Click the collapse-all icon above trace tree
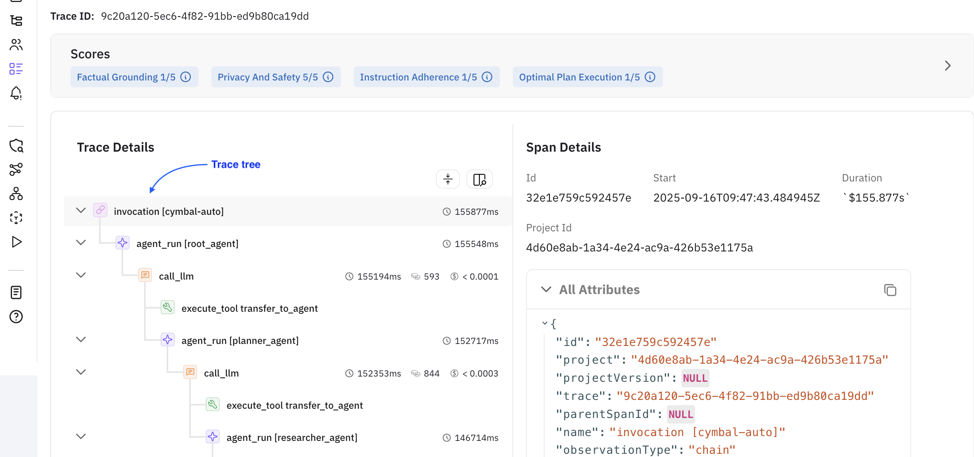The image size is (974, 457). (448, 179)
